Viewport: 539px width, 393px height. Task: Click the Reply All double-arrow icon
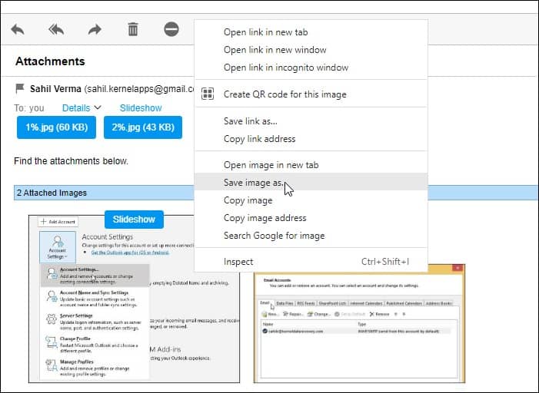click(56, 29)
